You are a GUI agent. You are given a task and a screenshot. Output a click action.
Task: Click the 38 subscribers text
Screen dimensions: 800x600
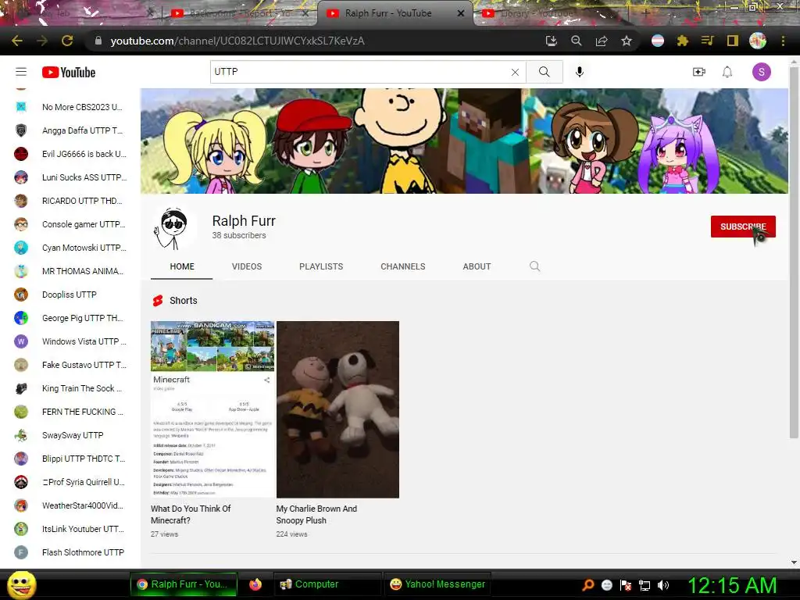(x=239, y=235)
